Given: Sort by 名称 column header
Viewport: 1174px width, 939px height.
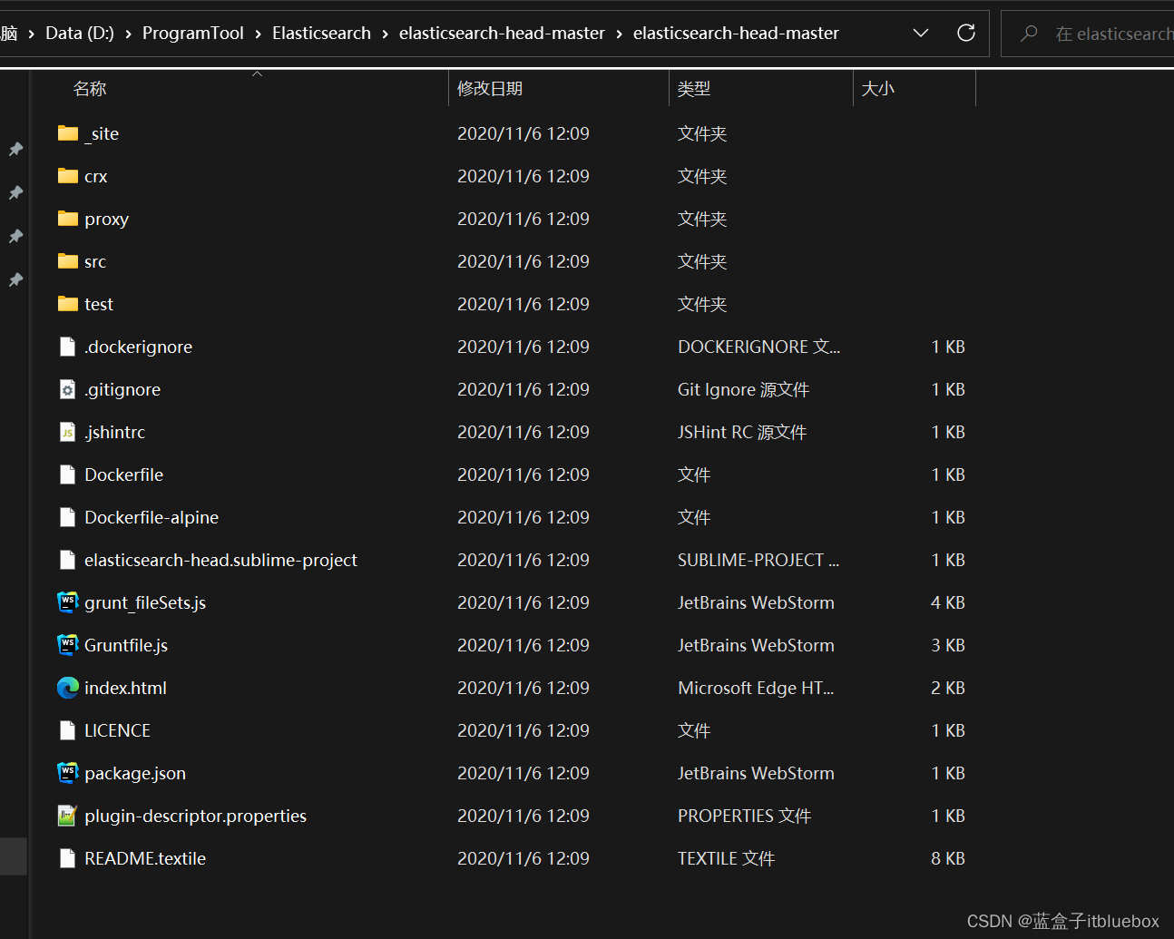Looking at the screenshot, I should 90,89.
